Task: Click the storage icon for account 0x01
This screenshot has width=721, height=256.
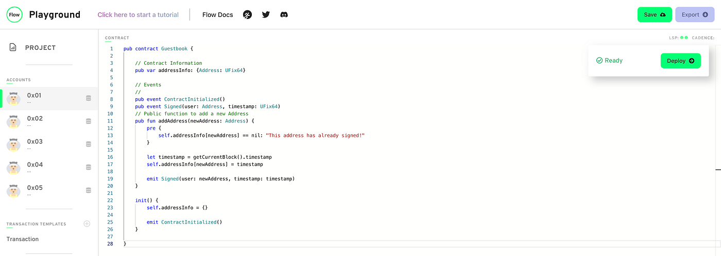Action: tap(89, 98)
